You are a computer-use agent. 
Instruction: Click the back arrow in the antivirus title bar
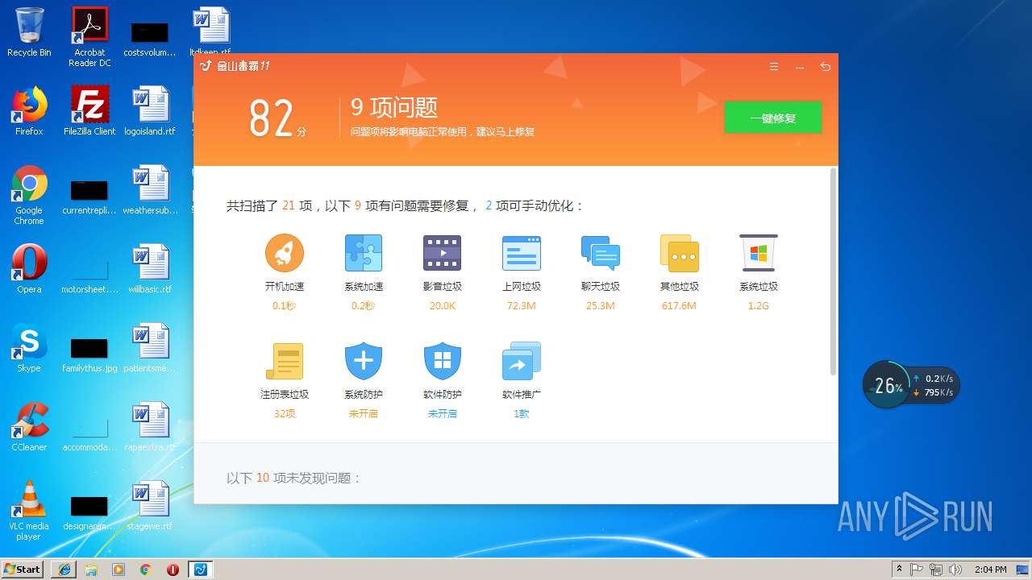pos(825,67)
